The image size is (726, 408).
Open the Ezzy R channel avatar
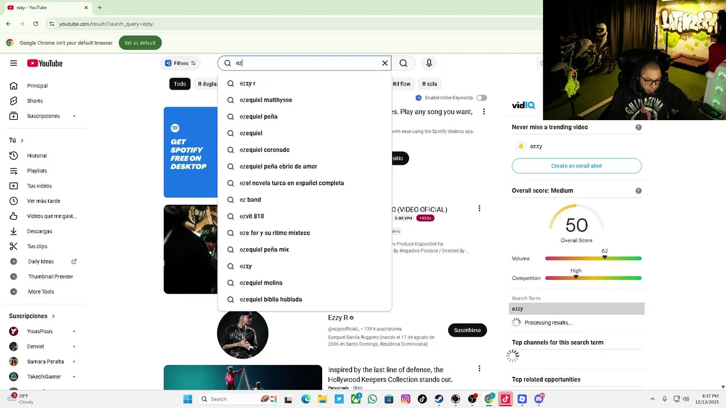coord(243,333)
